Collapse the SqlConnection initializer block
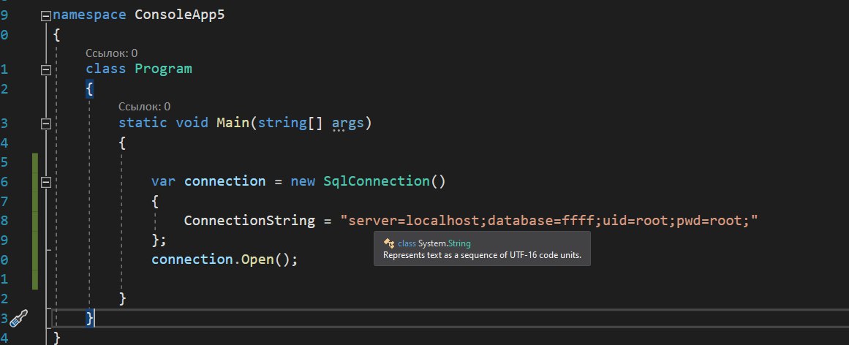 click(46, 183)
